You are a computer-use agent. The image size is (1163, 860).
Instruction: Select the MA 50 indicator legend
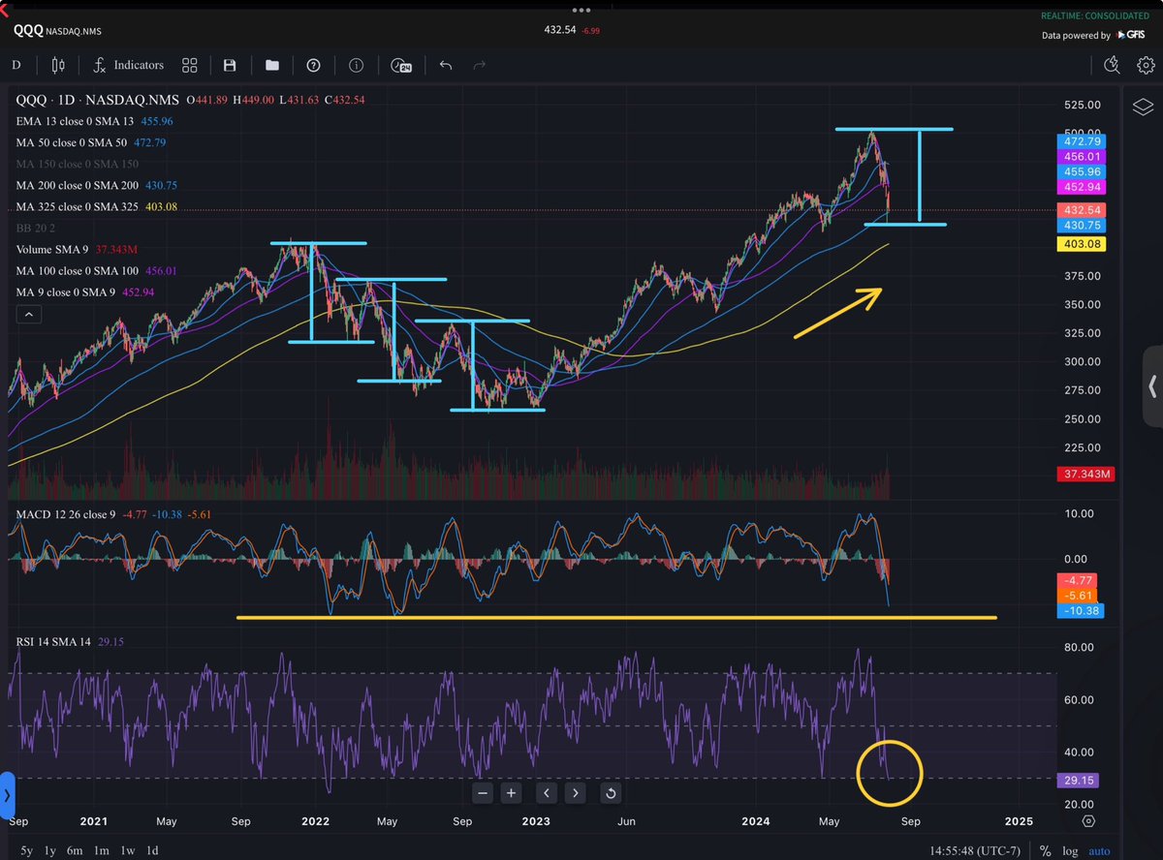tap(91, 142)
